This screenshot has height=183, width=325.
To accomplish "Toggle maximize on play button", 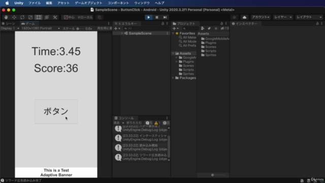I will click(x=105, y=28).
